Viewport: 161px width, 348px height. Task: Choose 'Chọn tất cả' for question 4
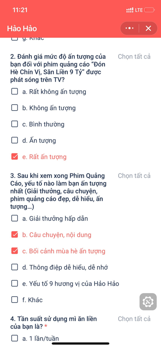point(134,319)
